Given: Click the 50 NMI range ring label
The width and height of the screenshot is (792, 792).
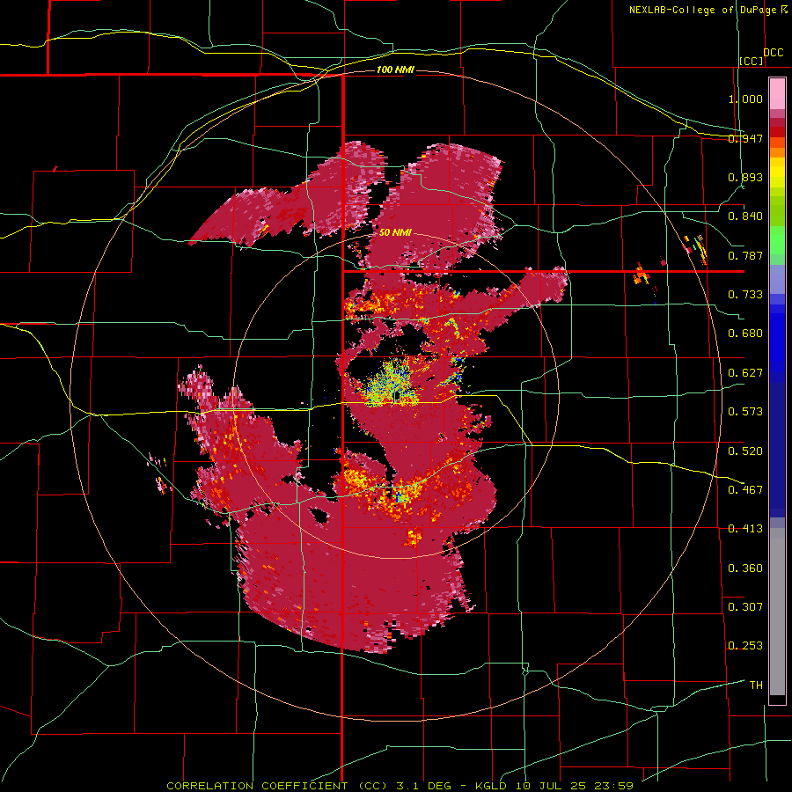Looking at the screenshot, I should coord(395,232).
